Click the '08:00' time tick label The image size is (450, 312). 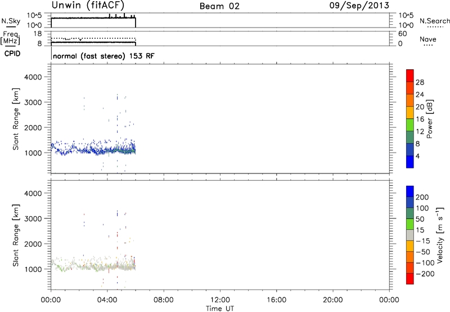tap(164, 300)
